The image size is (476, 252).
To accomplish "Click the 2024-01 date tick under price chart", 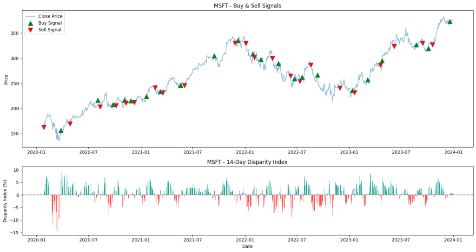I will [x=453, y=152].
